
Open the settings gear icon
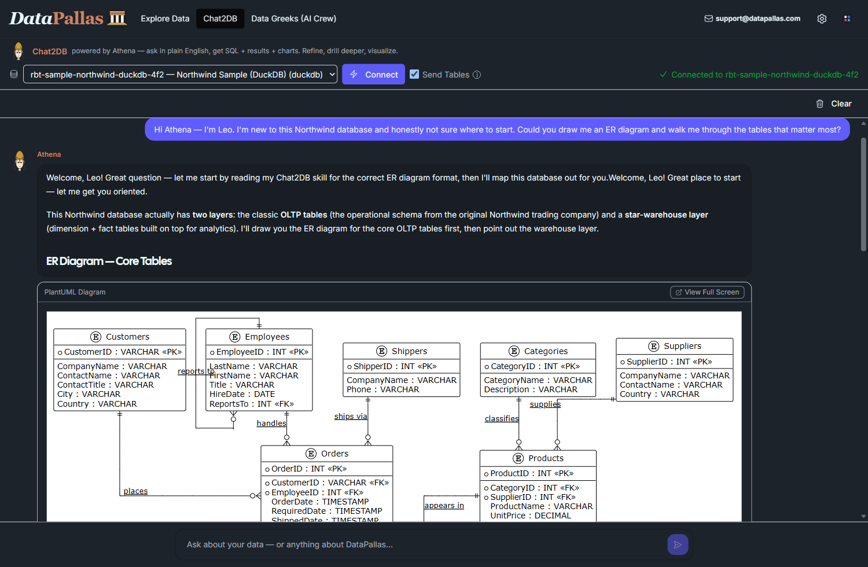[822, 19]
